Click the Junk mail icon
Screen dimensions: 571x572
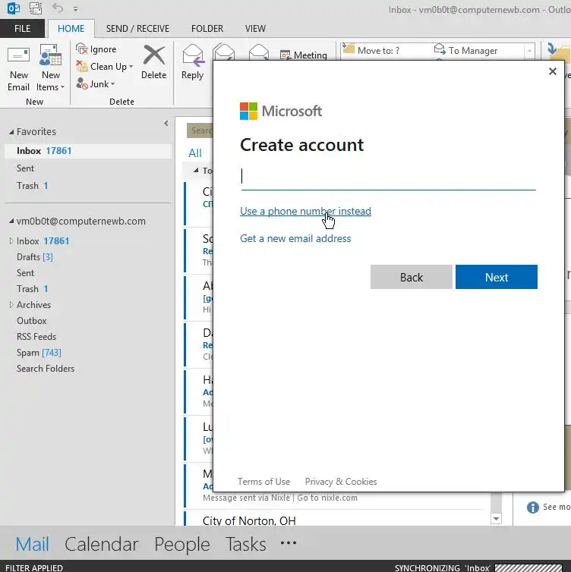coord(82,84)
